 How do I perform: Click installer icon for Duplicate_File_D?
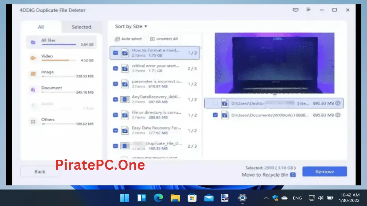(125, 146)
